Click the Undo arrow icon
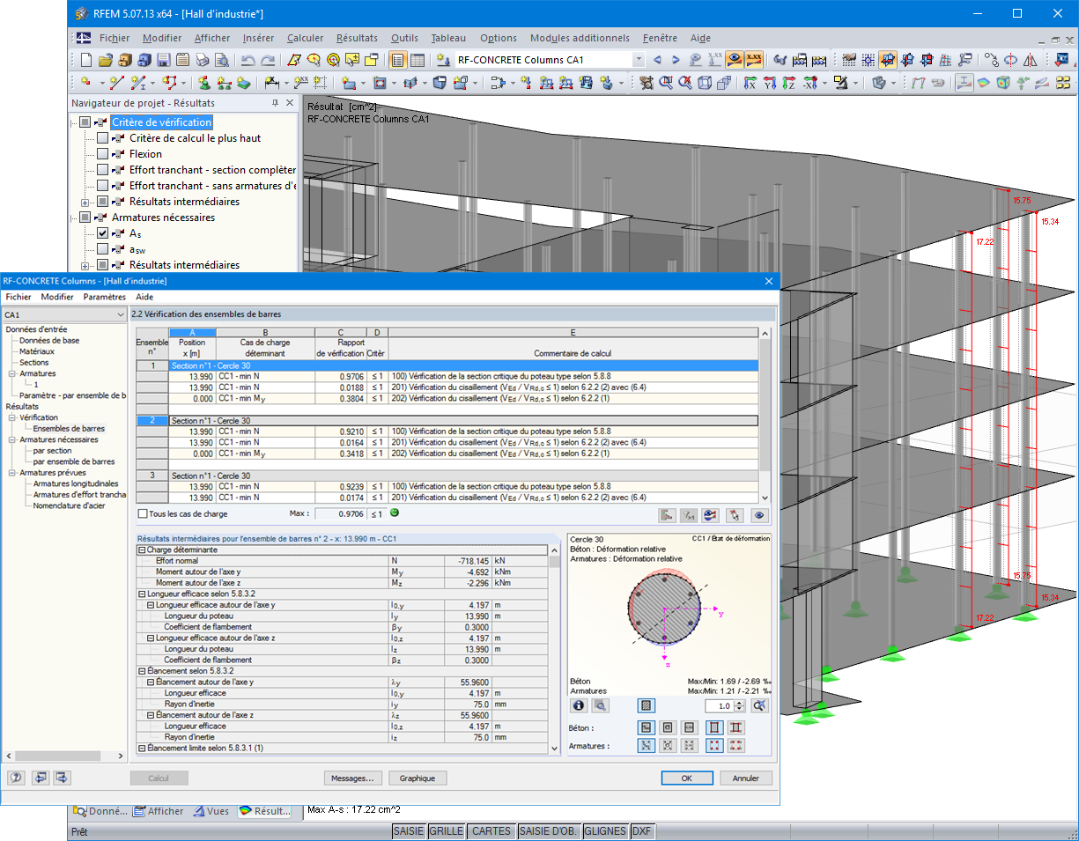Screen dimensions: 1079x841 248,60
